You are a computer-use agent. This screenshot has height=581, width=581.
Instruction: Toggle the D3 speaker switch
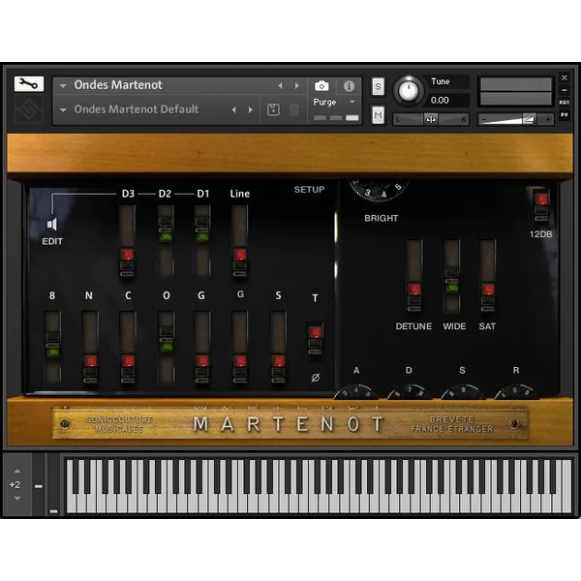point(128,241)
